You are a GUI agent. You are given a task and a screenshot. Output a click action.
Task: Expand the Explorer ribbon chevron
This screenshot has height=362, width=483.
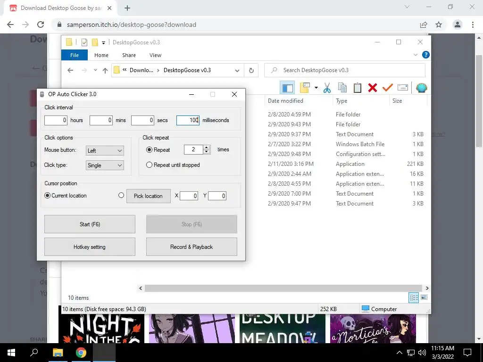click(415, 55)
